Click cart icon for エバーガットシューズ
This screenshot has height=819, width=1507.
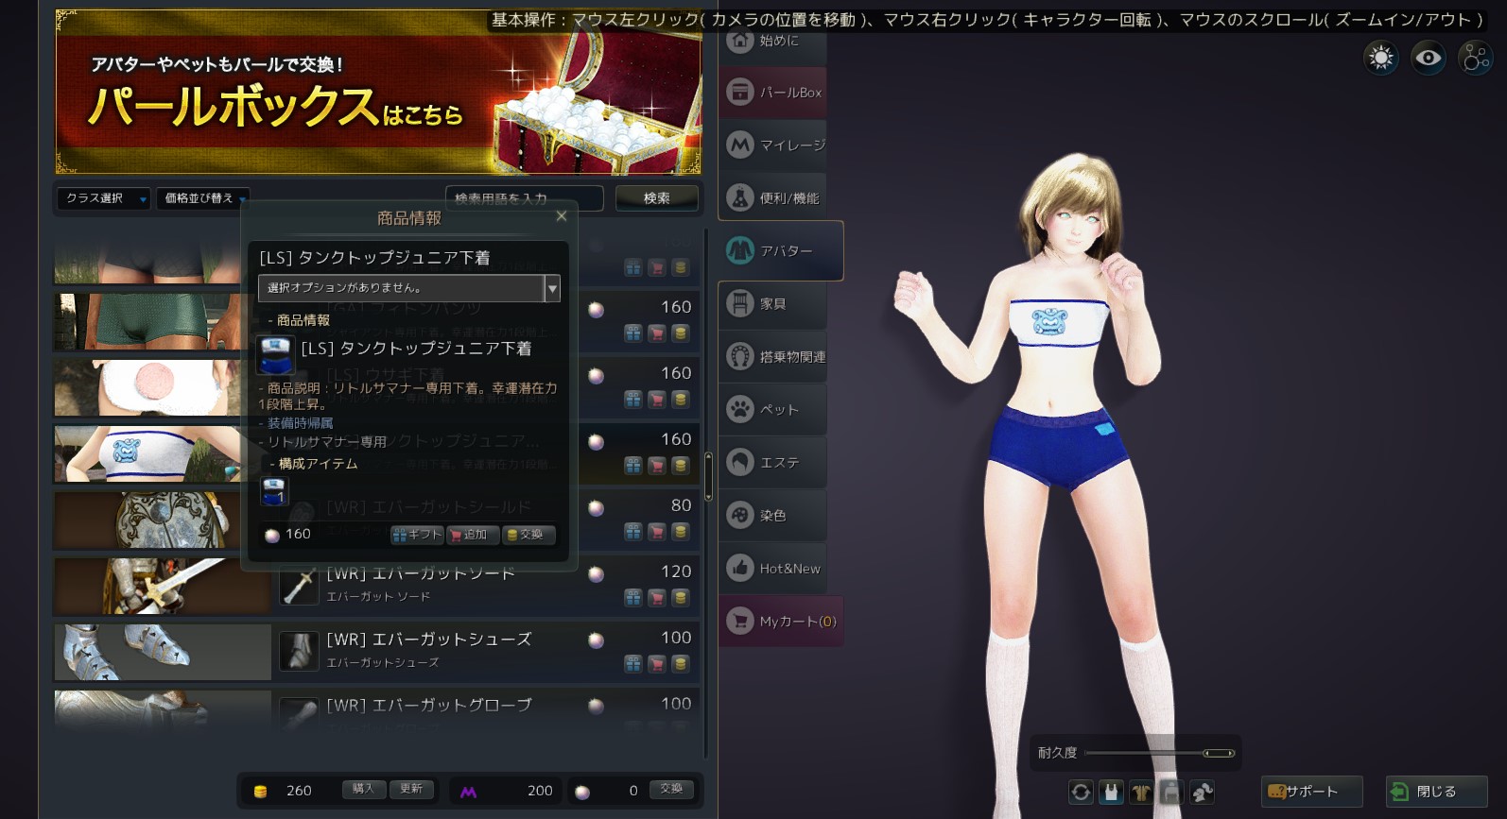[657, 664]
